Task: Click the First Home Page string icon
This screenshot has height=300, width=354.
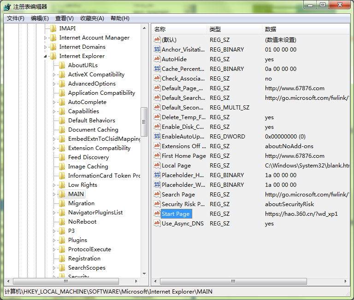Action: [x=157, y=156]
